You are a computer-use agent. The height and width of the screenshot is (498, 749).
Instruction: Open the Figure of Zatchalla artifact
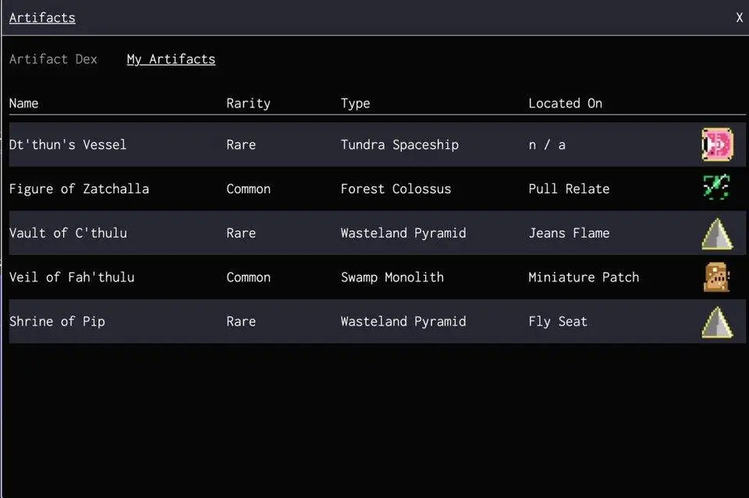[x=79, y=189]
